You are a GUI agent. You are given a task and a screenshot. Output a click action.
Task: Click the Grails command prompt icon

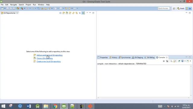coord(18,8)
